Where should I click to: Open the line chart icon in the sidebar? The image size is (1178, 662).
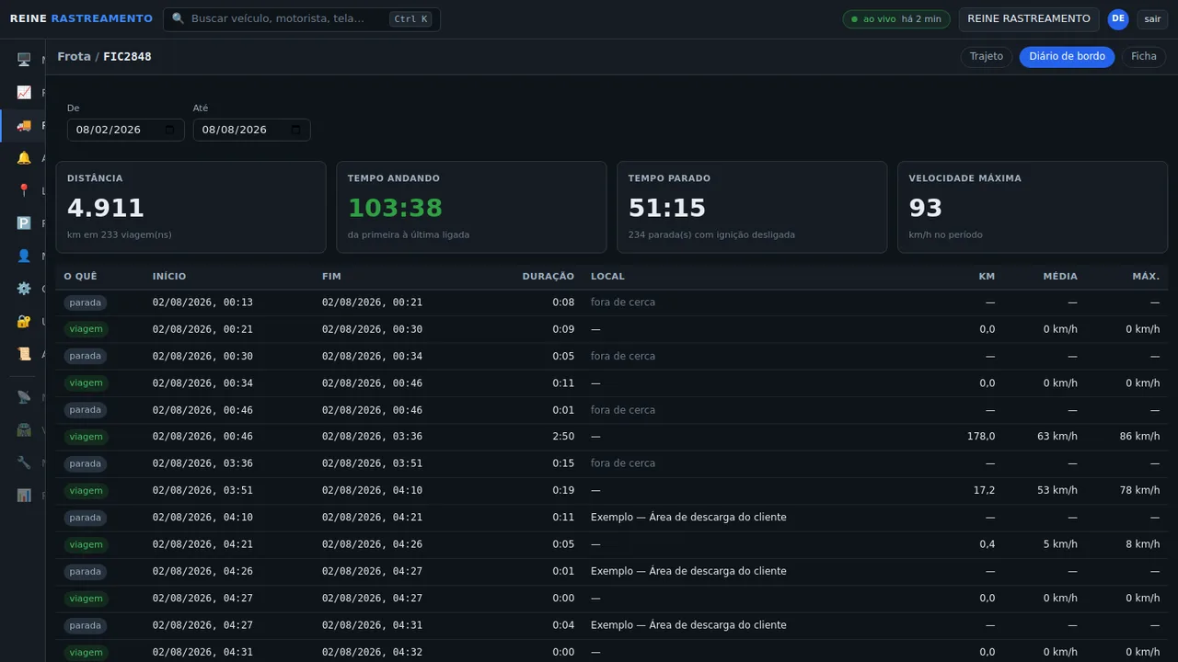[24, 93]
